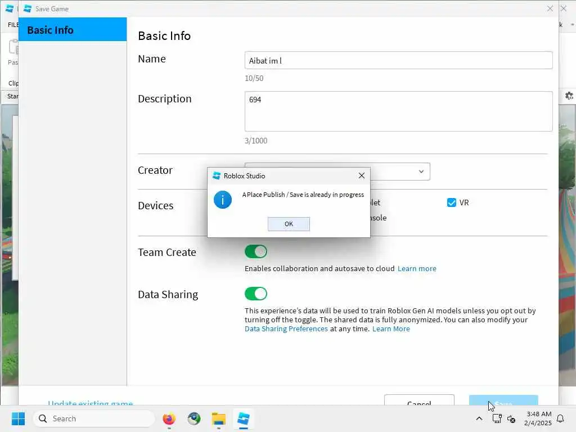The image size is (576, 432).
Task: Open the notifications bell icon
Action: click(x=560, y=418)
